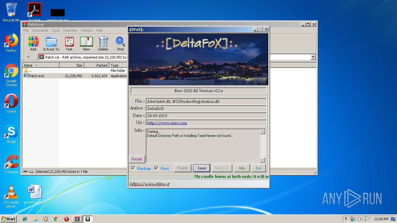Click the up one level arrow in WinRAR
The height and width of the screenshot is (223, 397).
(x=29, y=57)
